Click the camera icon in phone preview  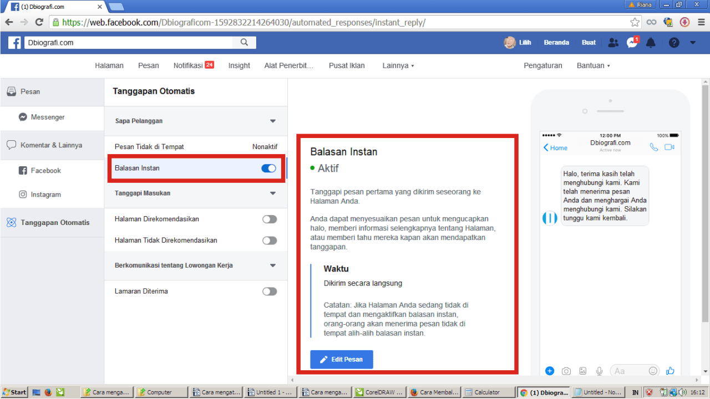pyautogui.click(x=566, y=371)
